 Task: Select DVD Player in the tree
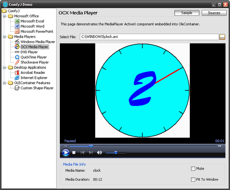29,52
